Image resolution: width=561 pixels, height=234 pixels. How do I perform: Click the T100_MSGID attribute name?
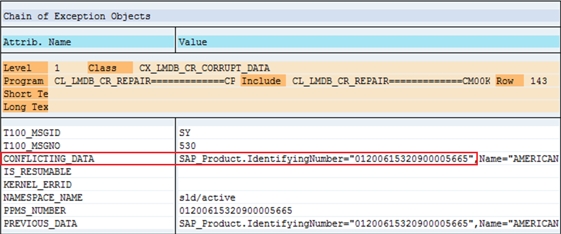point(32,133)
